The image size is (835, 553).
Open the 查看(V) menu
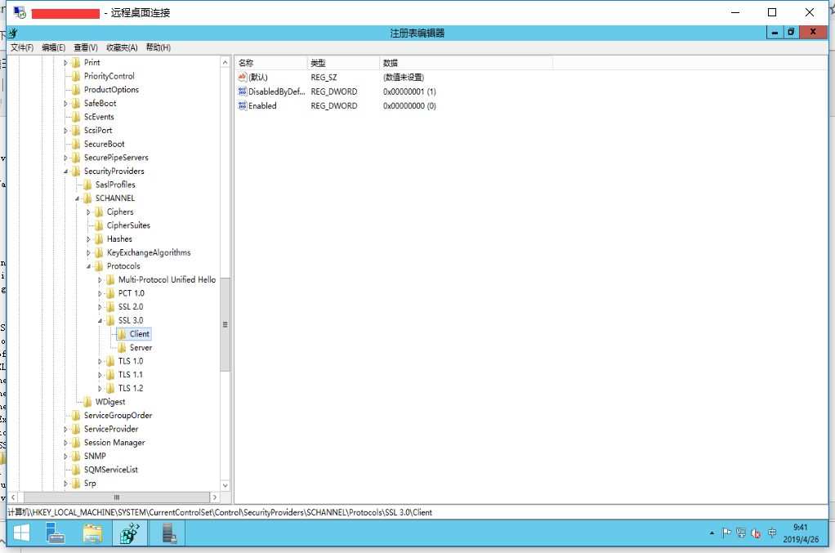click(x=84, y=47)
